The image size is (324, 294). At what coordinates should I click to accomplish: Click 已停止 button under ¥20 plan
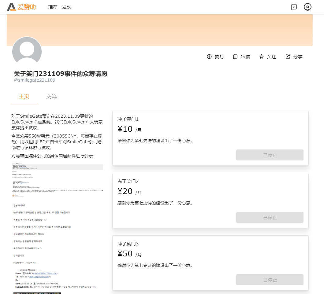[x=270, y=217]
